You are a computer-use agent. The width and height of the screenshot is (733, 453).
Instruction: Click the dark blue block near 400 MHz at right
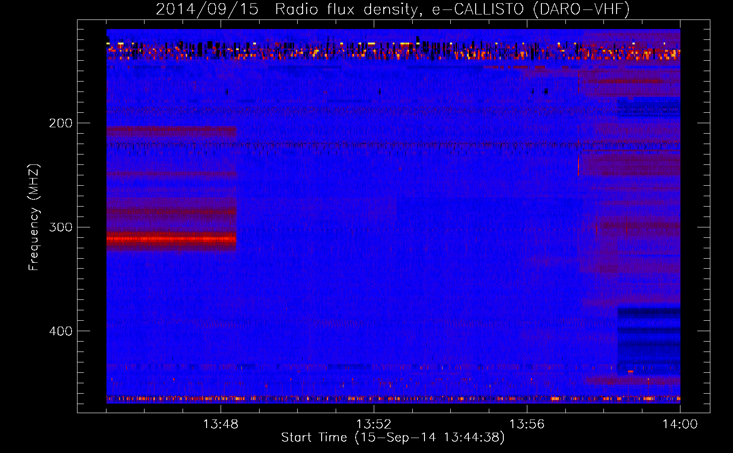649,341
